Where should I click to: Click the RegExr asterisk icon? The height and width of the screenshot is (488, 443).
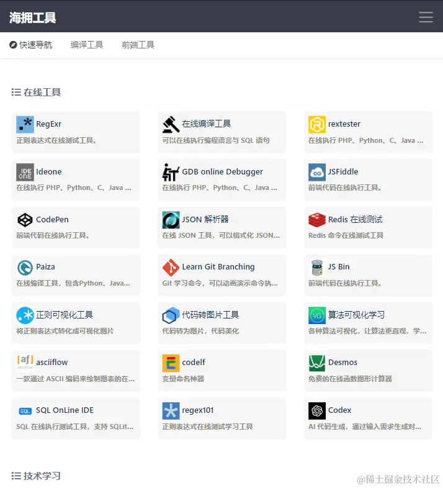pyautogui.click(x=25, y=125)
